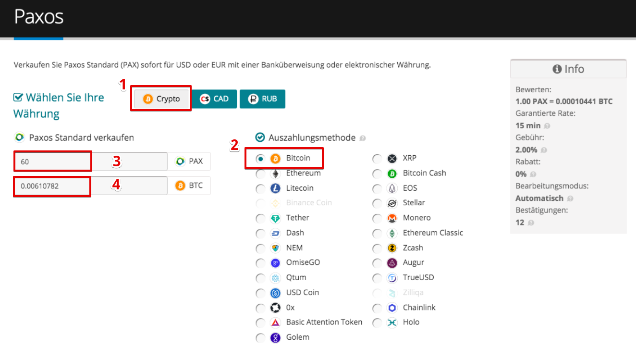Select the USD Coin radio button

pos(260,293)
